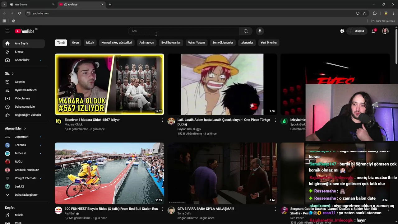398x224 pixels.
Task: Open options menu for One Piece video
Action: click(275, 120)
